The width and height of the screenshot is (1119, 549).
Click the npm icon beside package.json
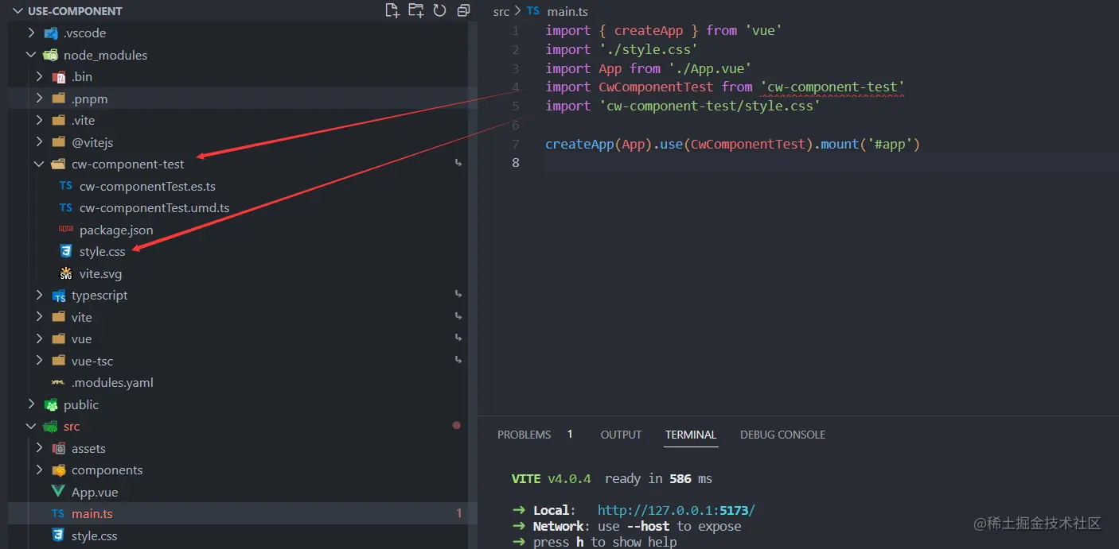click(66, 230)
